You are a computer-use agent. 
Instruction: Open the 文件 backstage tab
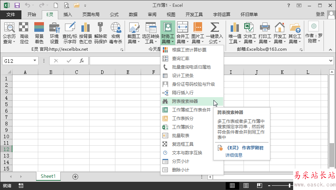pyautogui.click(x=11, y=14)
